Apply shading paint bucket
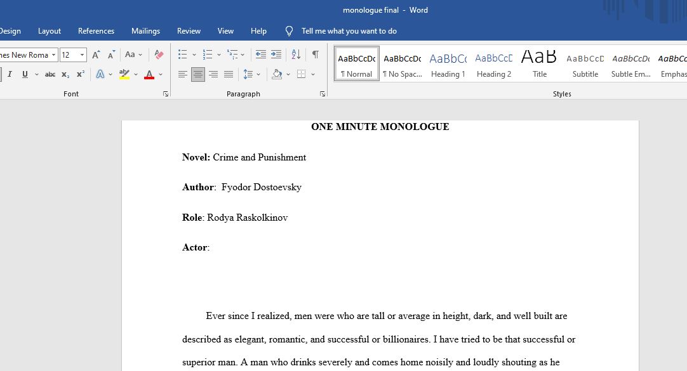The image size is (687, 371). [x=277, y=74]
